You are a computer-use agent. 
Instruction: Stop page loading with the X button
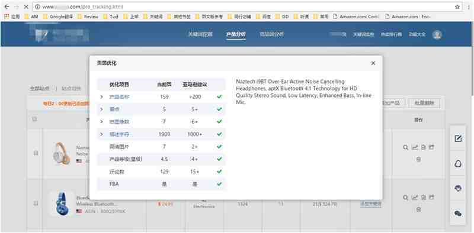coord(26,7)
